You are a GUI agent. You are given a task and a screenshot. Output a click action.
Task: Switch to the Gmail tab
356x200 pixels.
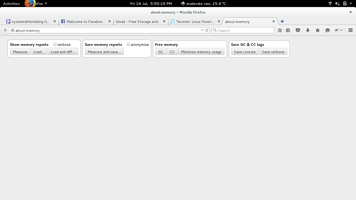[138, 22]
